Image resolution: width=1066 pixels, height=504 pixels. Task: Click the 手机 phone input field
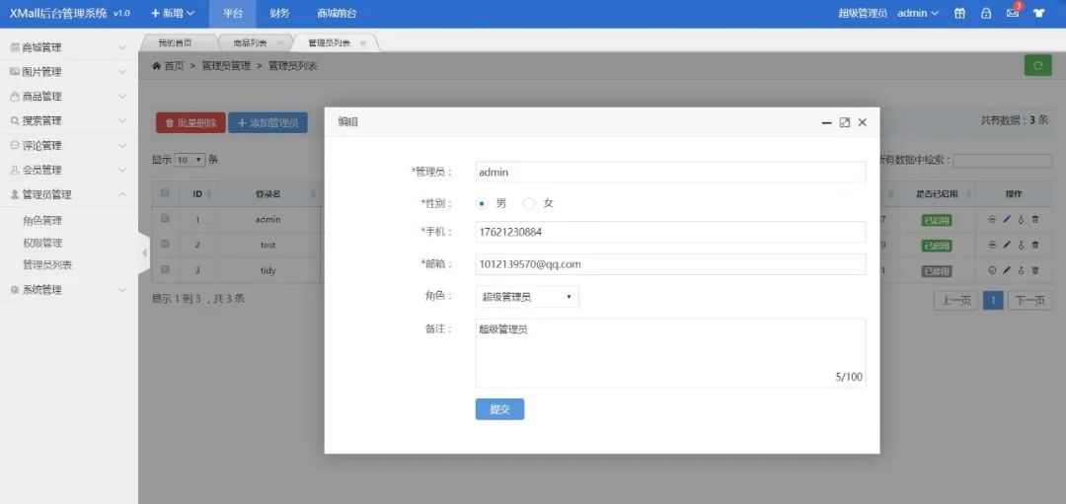tap(670, 232)
